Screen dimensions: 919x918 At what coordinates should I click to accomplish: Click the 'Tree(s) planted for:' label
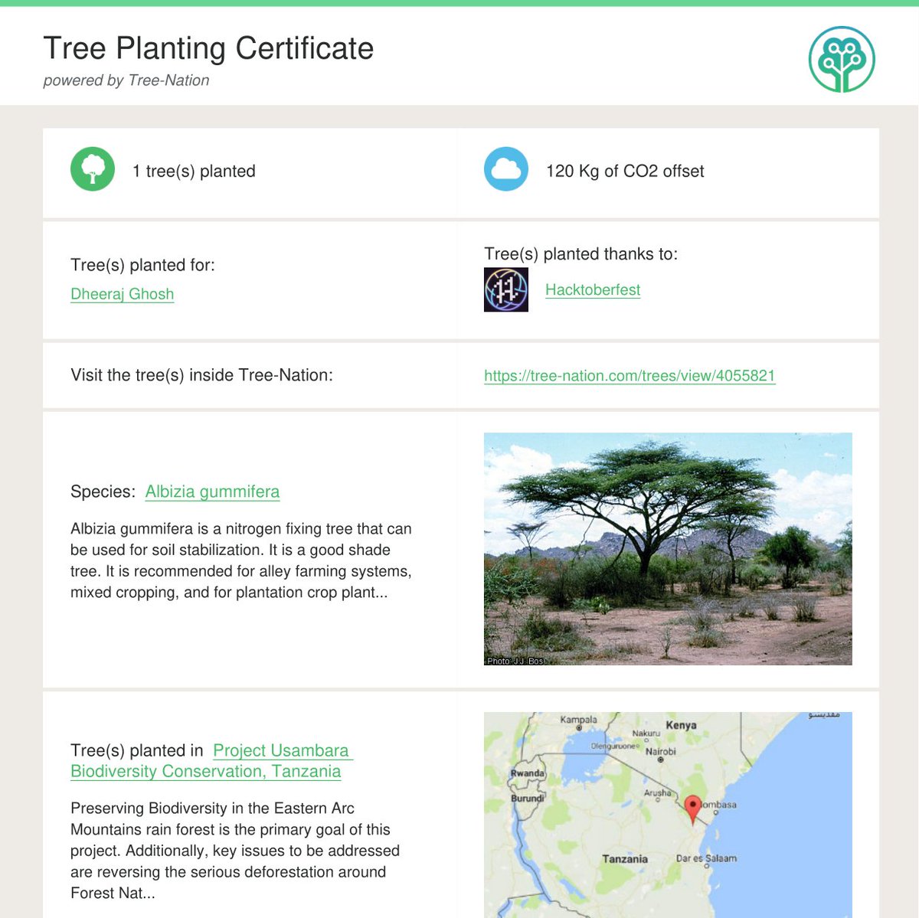(x=142, y=265)
